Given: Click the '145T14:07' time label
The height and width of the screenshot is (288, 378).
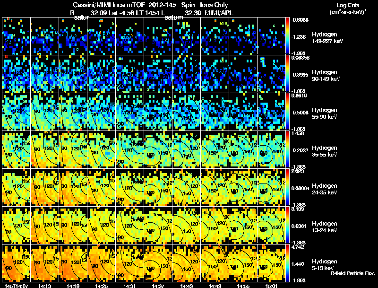Looking at the screenshot, I should tap(17, 286).
